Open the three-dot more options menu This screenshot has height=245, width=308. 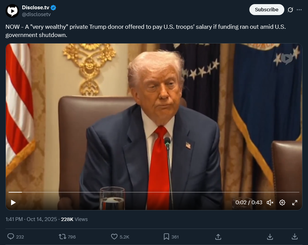(x=299, y=10)
